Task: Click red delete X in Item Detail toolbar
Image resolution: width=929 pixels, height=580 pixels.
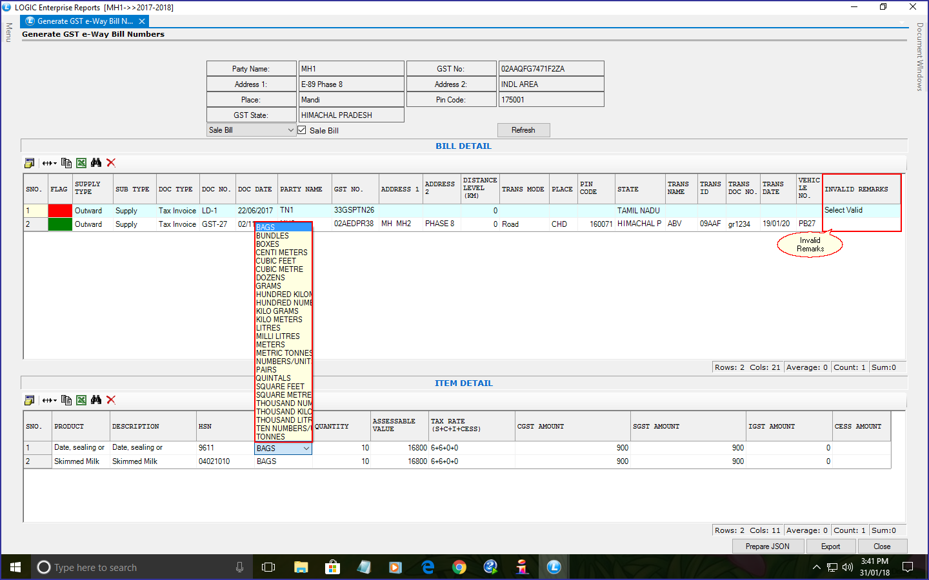Action: pos(111,400)
